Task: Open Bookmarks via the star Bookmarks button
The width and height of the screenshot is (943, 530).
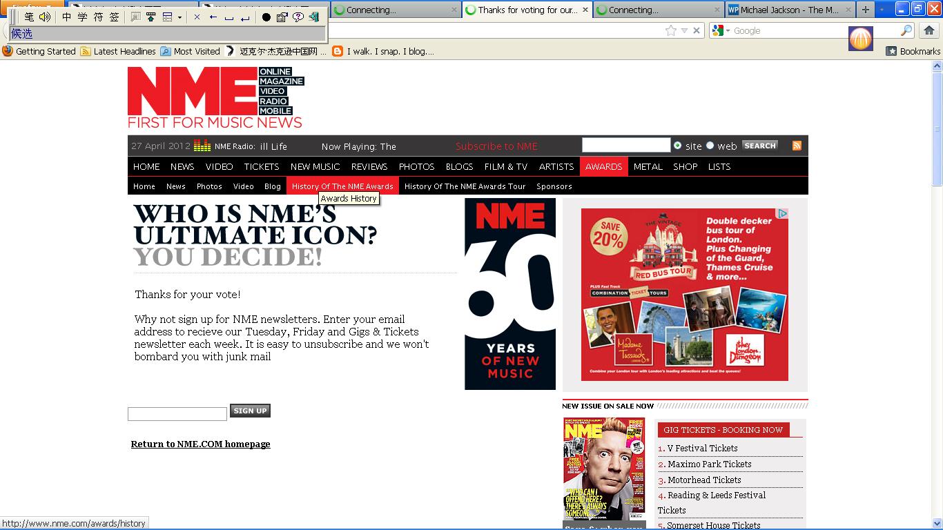Action: coord(911,51)
